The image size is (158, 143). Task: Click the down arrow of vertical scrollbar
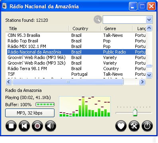[x=149, y=75]
